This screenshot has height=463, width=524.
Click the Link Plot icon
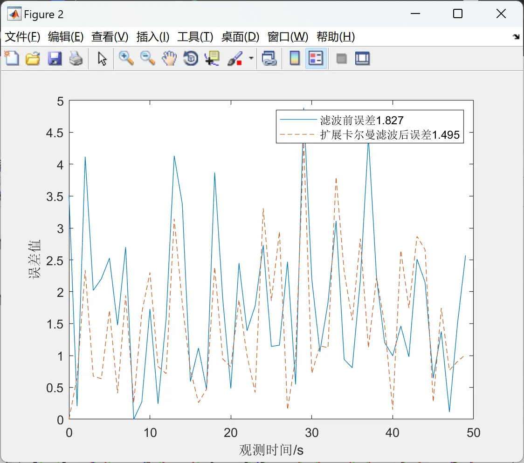click(269, 58)
